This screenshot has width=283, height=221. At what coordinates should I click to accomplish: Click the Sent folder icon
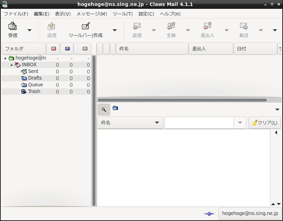[24, 72]
